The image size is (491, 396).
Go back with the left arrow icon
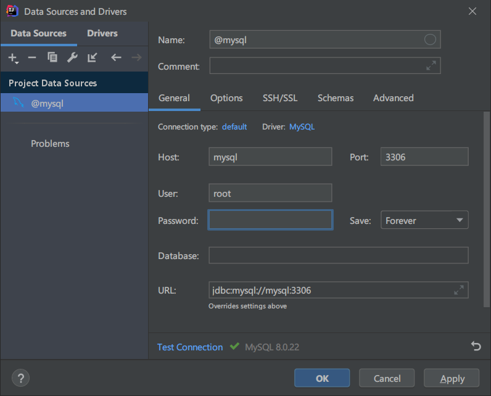coord(116,57)
